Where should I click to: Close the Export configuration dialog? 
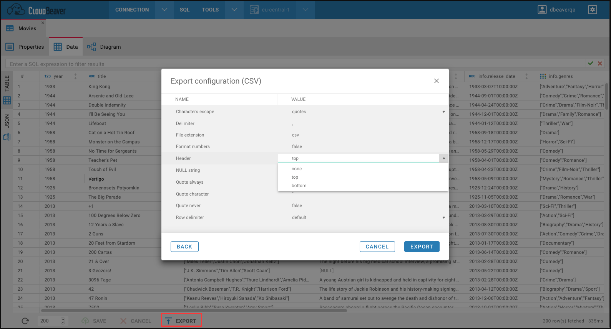click(436, 81)
